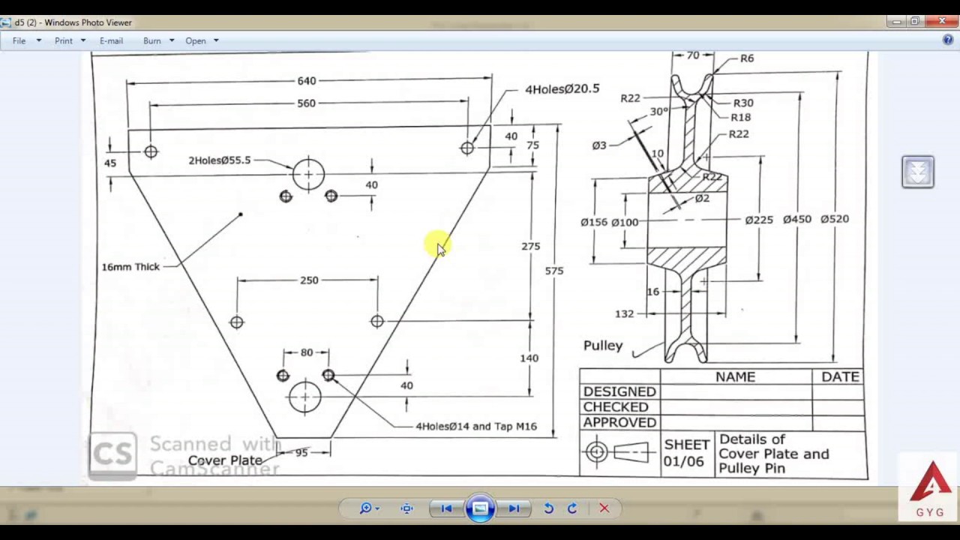
Task: Open the zoom magnifier control
Action: [x=369, y=508]
